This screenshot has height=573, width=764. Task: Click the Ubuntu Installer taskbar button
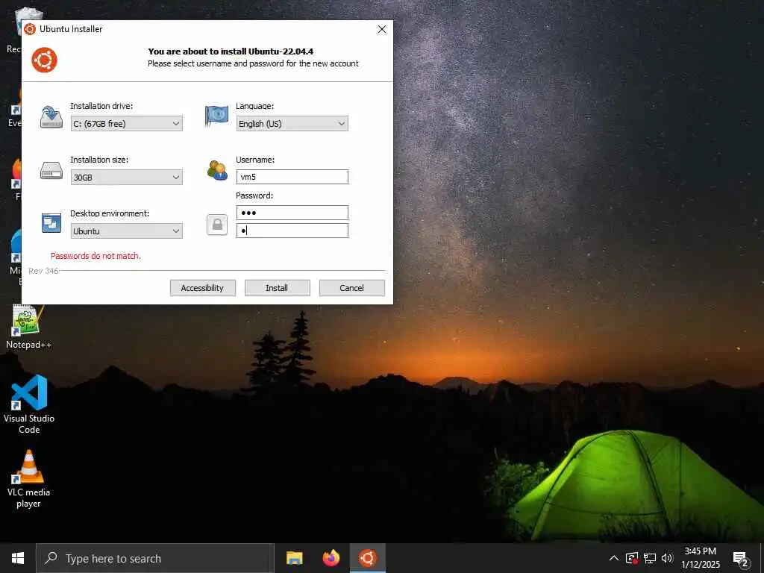368,558
